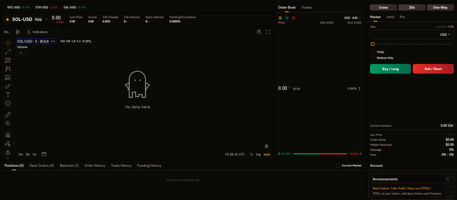457x200 pixels.
Task: Show only asks in the order book
Action: pos(293,18)
